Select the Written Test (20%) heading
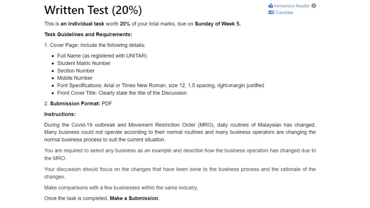 click(x=93, y=10)
